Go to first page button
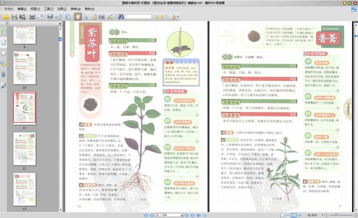Image resolution: width=358 pixels, height=218 pixels. (146, 215)
